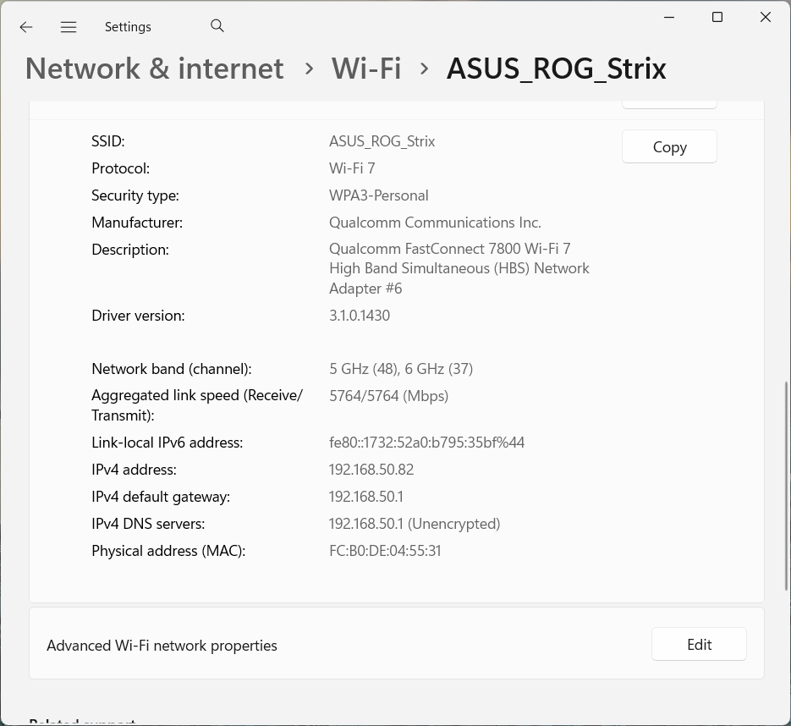
Task: Copy the network properties
Action: click(x=669, y=147)
